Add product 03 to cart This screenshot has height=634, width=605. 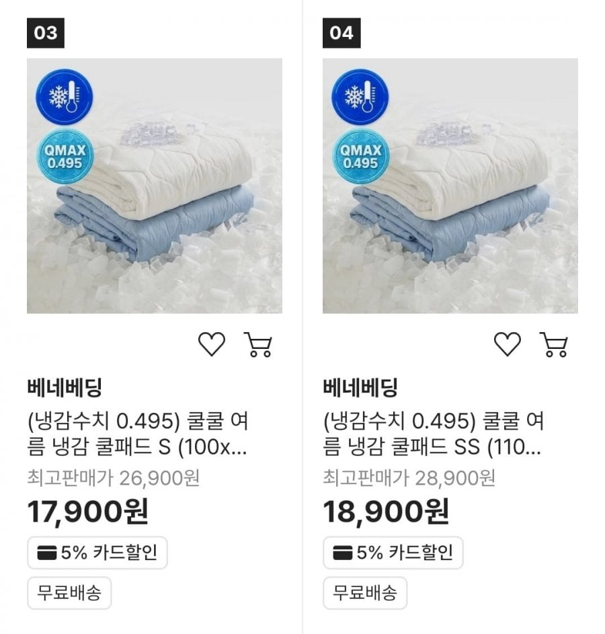coord(258,344)
